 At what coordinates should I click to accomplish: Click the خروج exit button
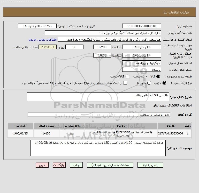[42, 165]
